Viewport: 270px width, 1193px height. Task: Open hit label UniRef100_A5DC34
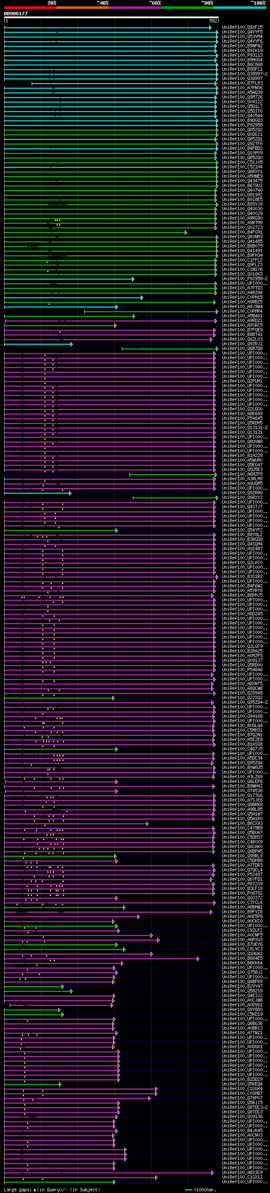(x=242, y=758)
